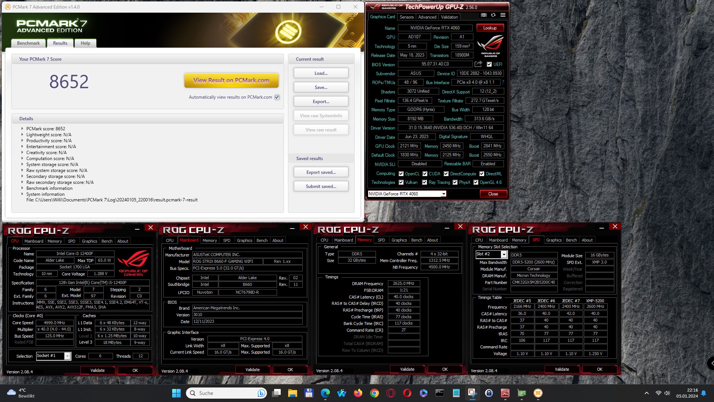Open the terminal icon on taskbar
This screenshot has height=402, width=714.
click(440, 393)
